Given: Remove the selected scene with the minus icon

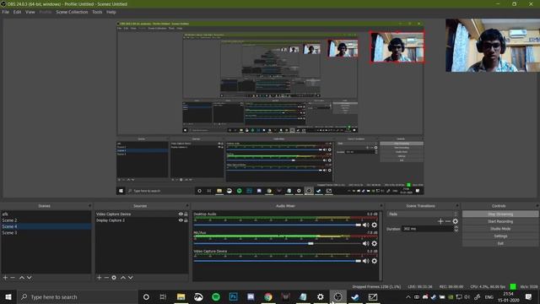Looking at the screenshot, I should 13,278.
